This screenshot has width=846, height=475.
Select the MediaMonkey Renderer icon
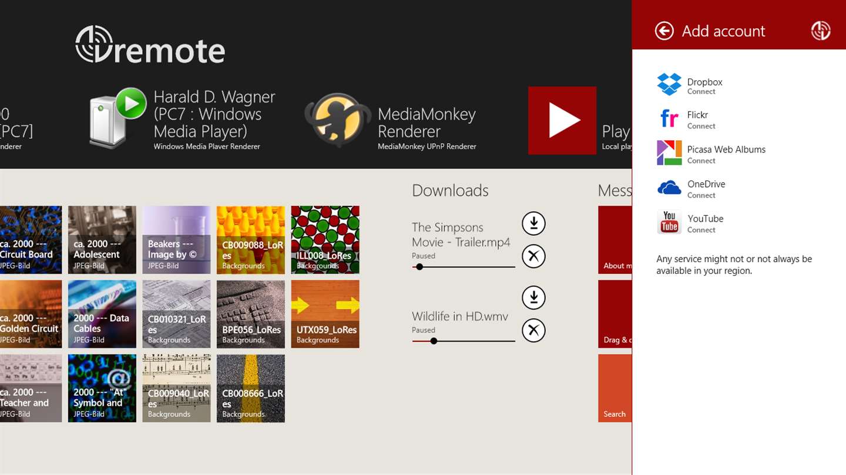click(x=338, y=120)
